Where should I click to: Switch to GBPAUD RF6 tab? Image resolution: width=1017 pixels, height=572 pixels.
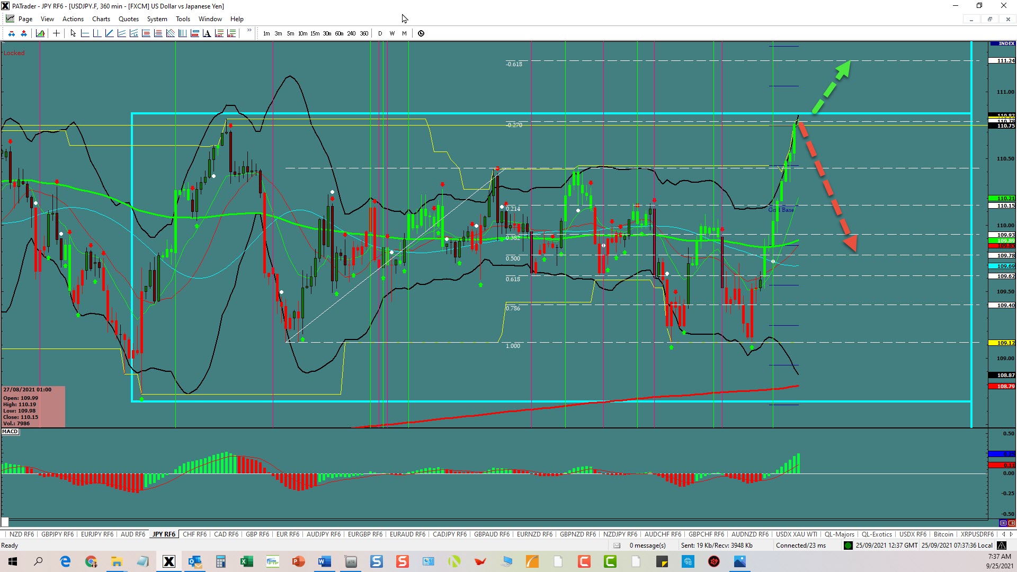[x=492, y=534]
